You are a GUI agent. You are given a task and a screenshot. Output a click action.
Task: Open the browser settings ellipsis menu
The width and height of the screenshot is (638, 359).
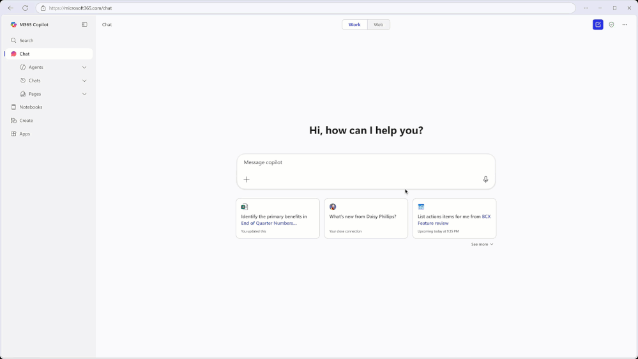click(x=586, y=8)
